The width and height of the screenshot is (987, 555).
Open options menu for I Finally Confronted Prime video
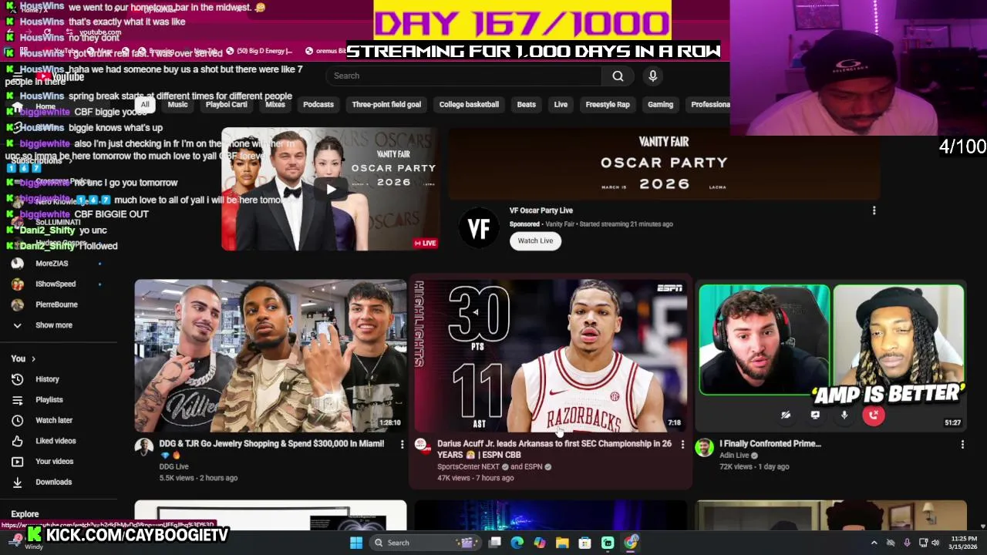[x=962, y=444]
